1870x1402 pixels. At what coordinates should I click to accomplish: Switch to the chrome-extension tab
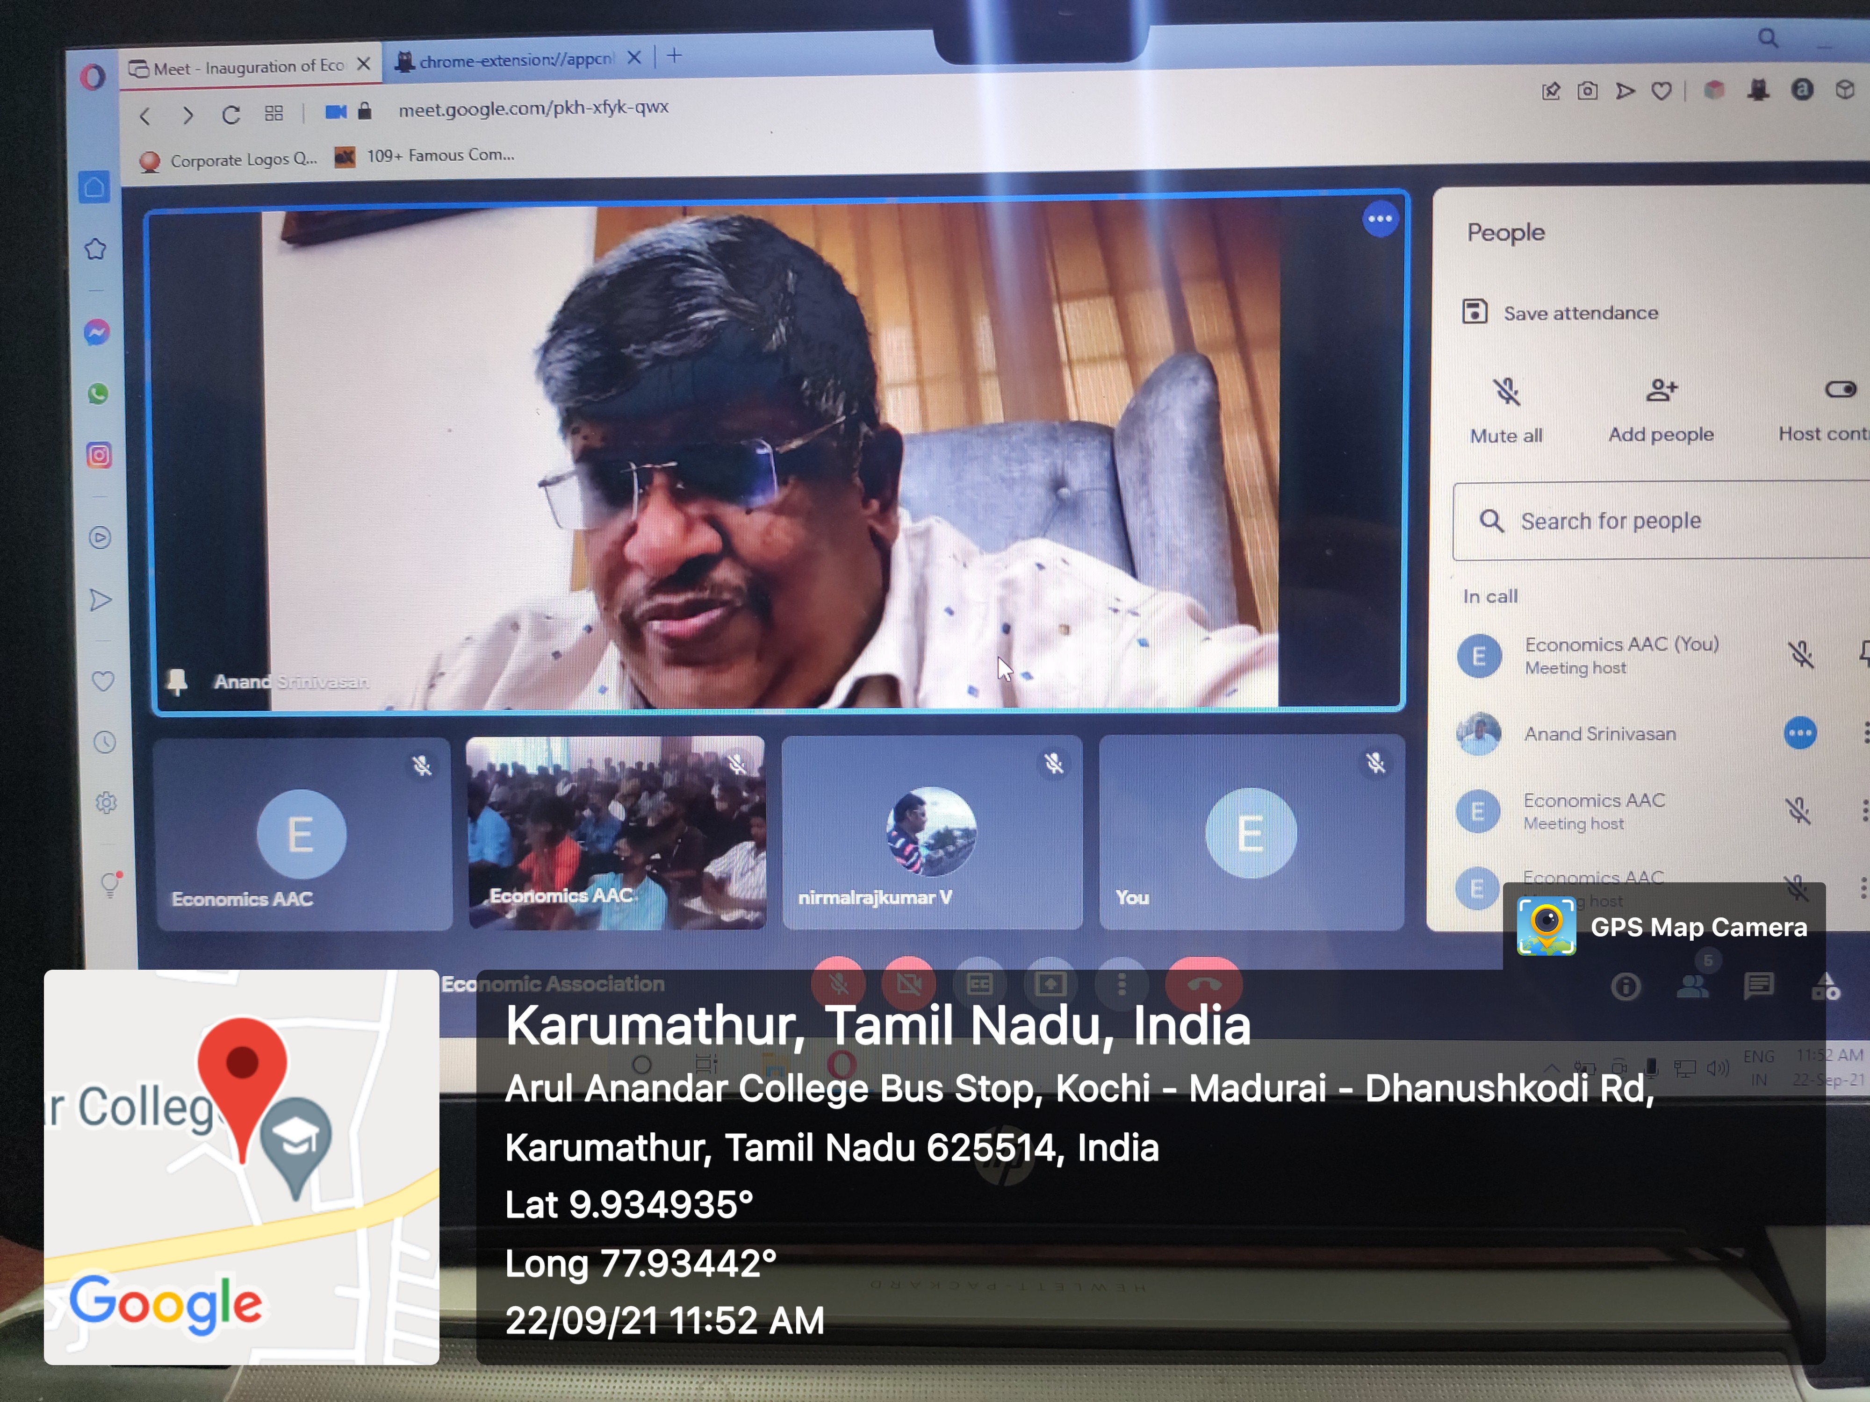click(x=518, y=60)
